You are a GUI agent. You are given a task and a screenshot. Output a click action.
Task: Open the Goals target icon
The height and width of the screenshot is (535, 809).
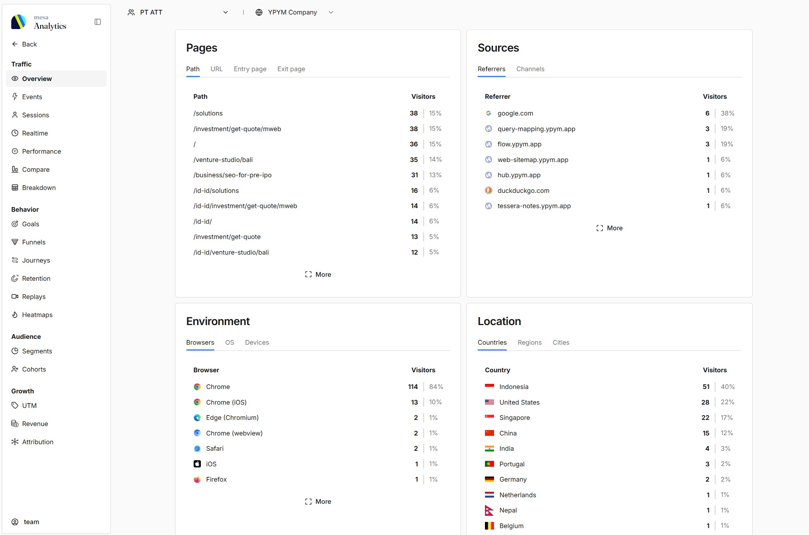click(15, 224)
